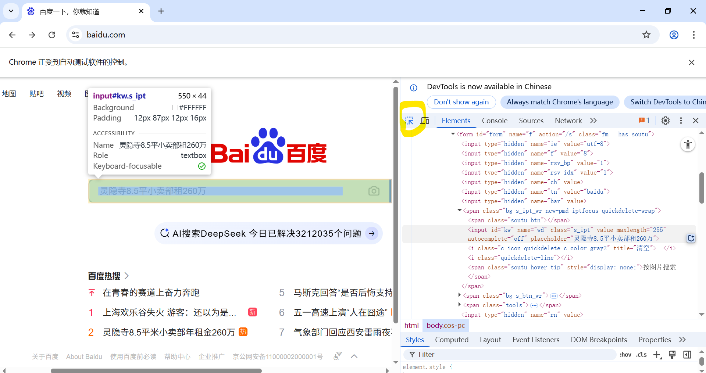706x373 pixels.
Task: Click the Baidu search input box
Action: point(240,191)
